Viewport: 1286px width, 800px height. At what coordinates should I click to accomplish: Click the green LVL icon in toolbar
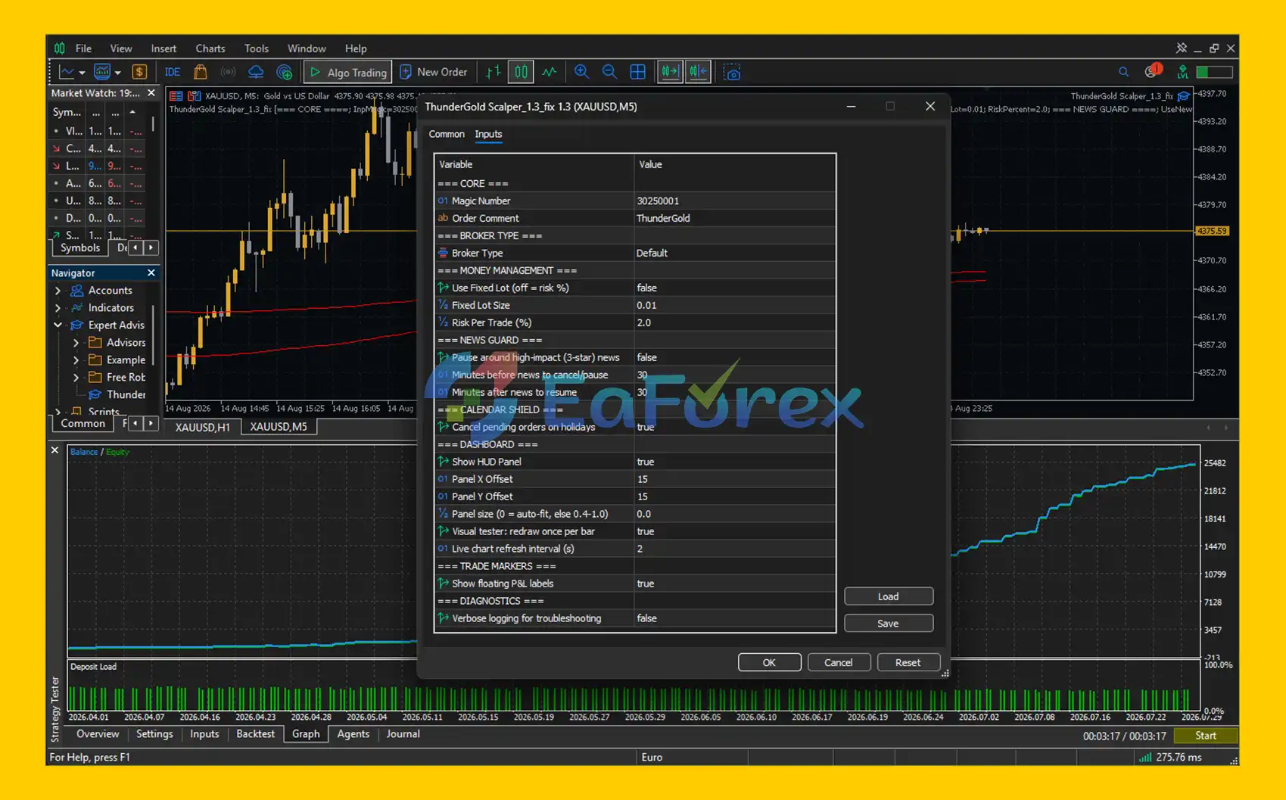click(x=1182, y=72)
